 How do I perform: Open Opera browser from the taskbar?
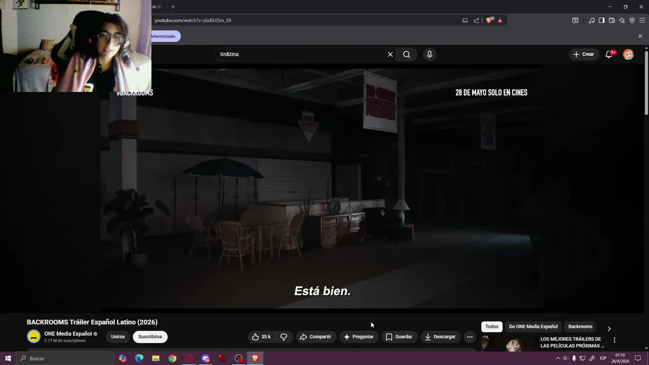(x=189, y=358)
